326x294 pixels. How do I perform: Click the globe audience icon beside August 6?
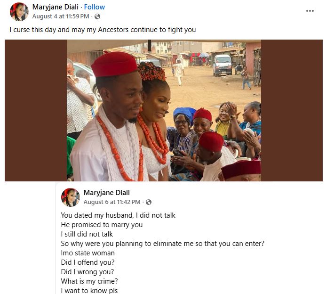coord(149,202)
